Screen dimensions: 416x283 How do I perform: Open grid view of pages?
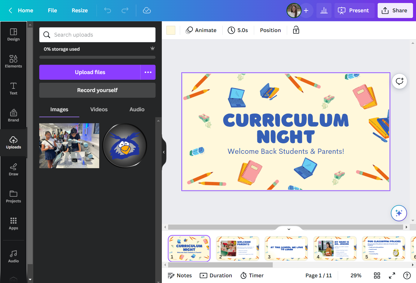(377, 276)
